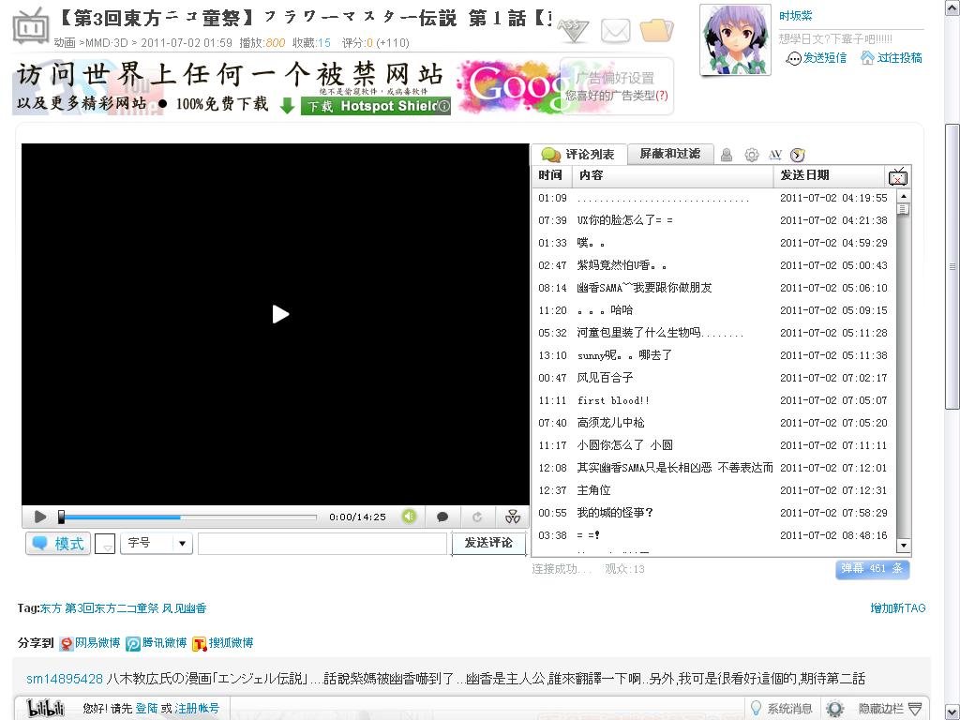The image size is (960, 720).
Task: Open the 模式 comment mode button
Action: [x=58, y=544]
